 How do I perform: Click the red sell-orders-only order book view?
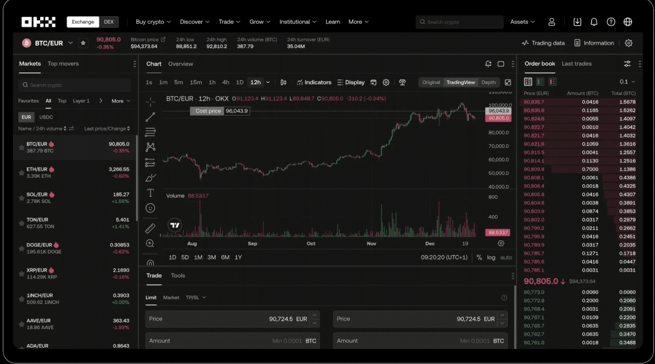(x=552, y=82)
